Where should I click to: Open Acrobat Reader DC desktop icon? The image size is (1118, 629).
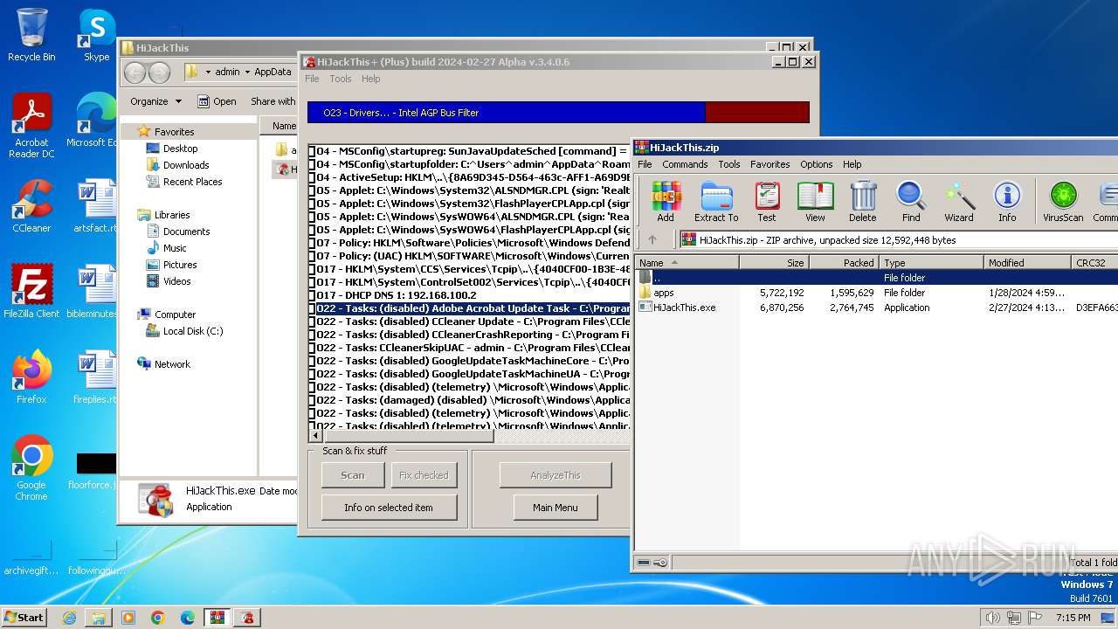31,127
